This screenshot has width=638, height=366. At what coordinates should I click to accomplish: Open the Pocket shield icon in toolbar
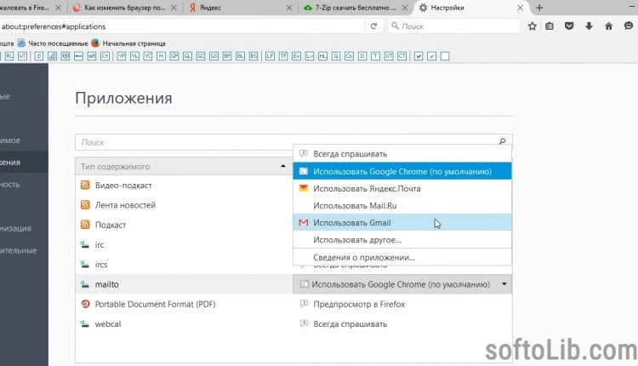click(570, 26)
